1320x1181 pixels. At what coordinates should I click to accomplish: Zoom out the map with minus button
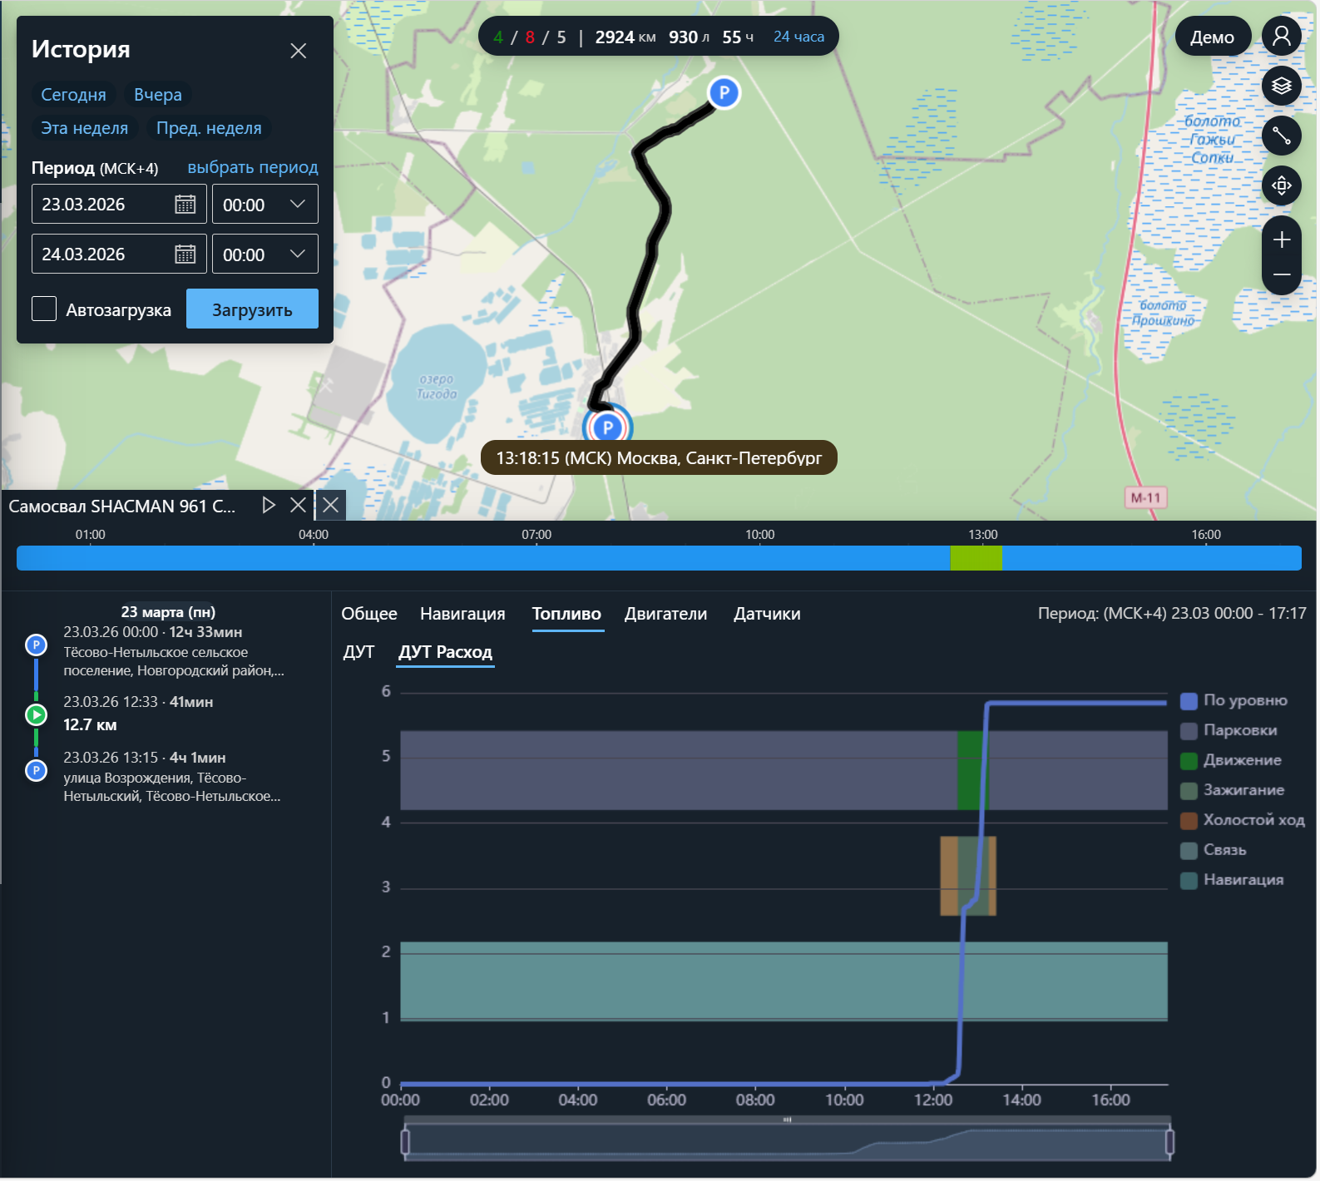(1281, 275)
